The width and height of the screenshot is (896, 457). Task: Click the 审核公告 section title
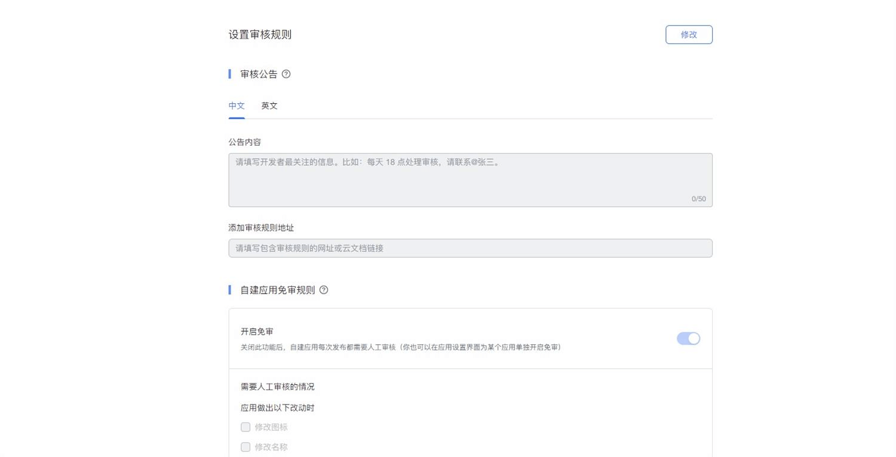tap(259, 74)
